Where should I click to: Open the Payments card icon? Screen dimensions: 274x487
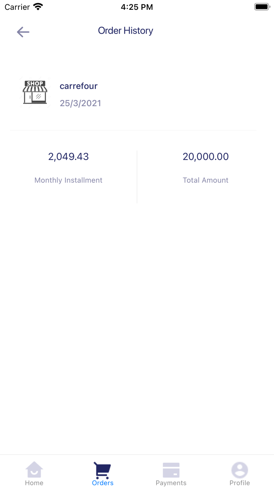click(171, 470)
